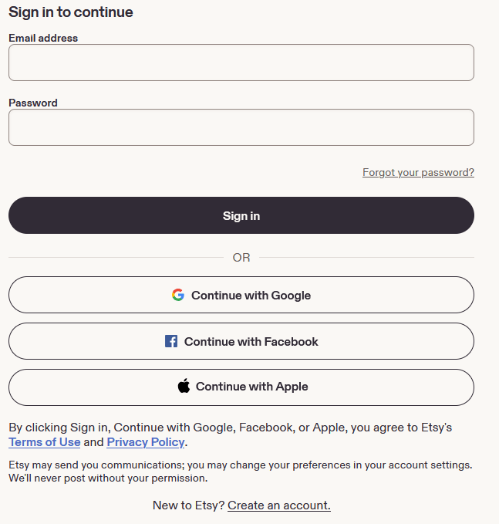Open the Forgot your password link
The height and width of the screenshot is (524, 499).
pyautogui.click(x=418, y=172)
